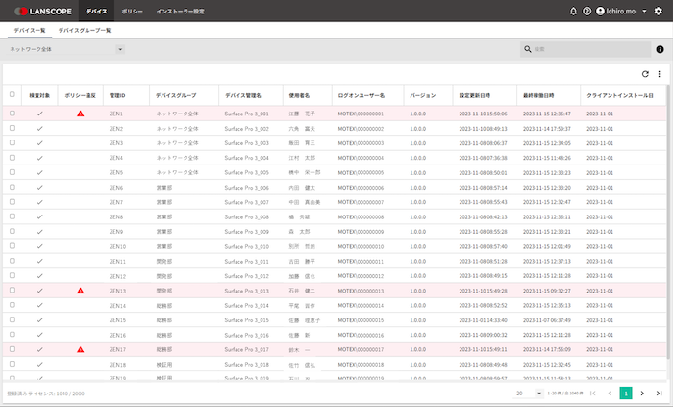The height and width of the screenshot is (407, 673).
Task: Click the Surface Pro 3_016 device name
Action: (x=246, y=335)
